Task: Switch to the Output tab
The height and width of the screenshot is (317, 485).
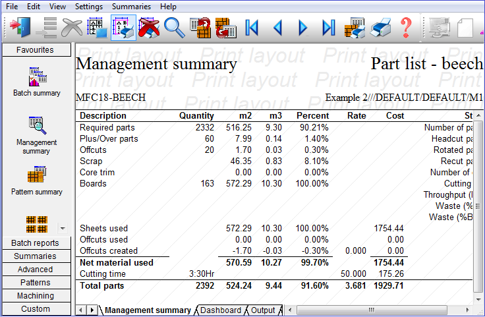Action: pos(263,310)
